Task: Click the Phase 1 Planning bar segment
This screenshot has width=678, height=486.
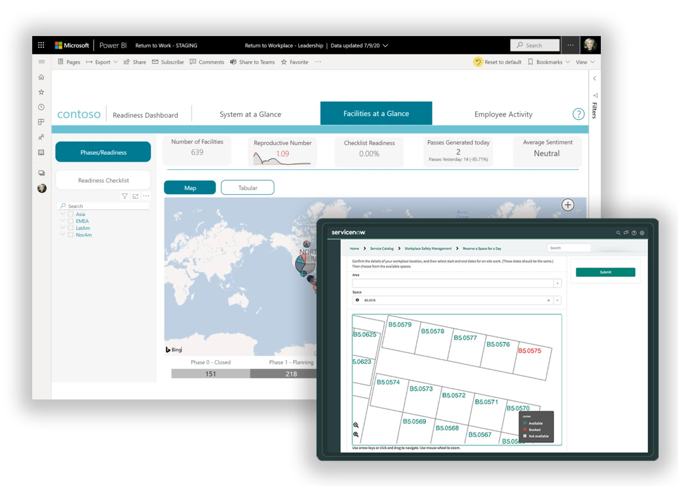Action: pyautogui.click(x=283, y=374)
